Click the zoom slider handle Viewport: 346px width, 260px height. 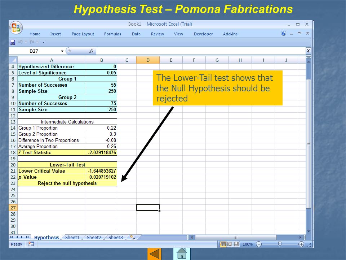click(280, 244)
